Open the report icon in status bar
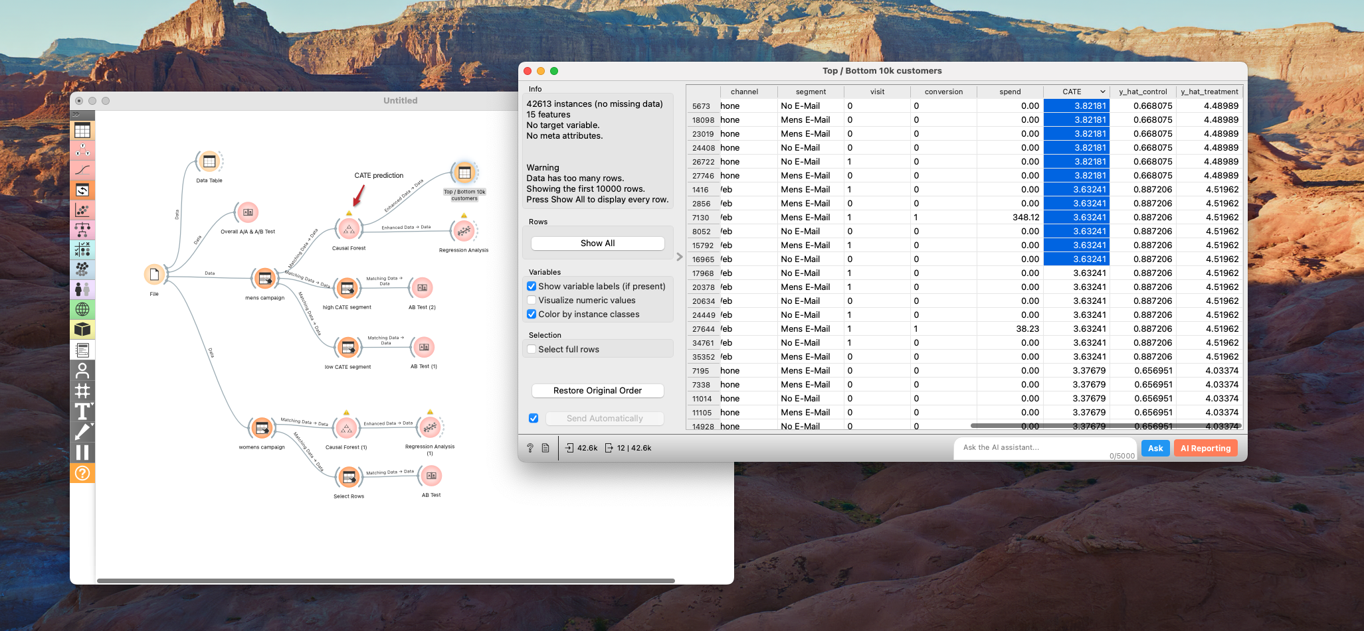 [545, 448]
